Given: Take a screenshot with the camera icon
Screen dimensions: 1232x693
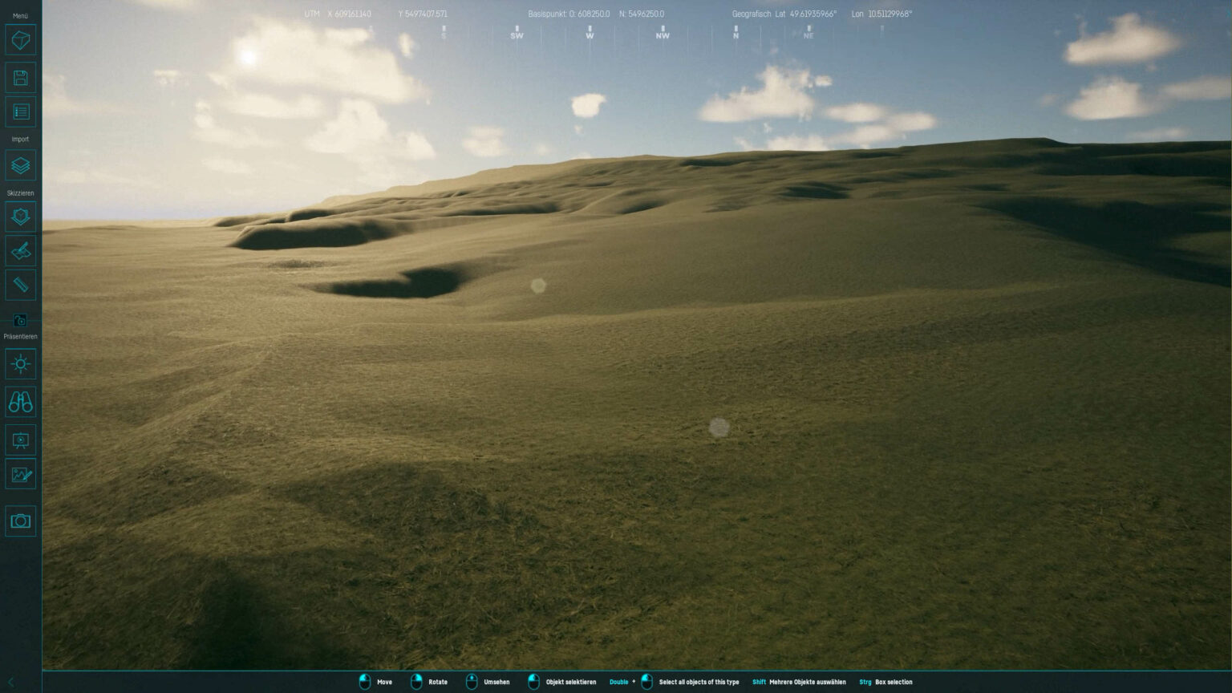Looking at the screenshot, I should [x=21, y=521].
